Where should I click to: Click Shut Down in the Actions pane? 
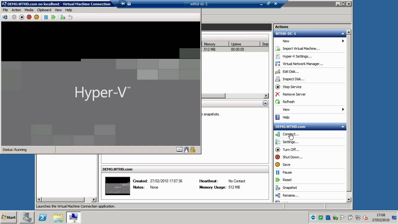[x=292, y=157]
